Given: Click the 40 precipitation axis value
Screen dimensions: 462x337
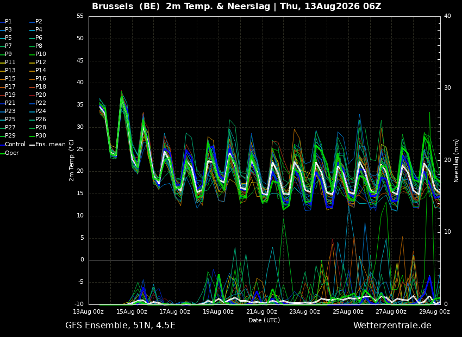Looking at the screenshot, I should pos(447,16).
